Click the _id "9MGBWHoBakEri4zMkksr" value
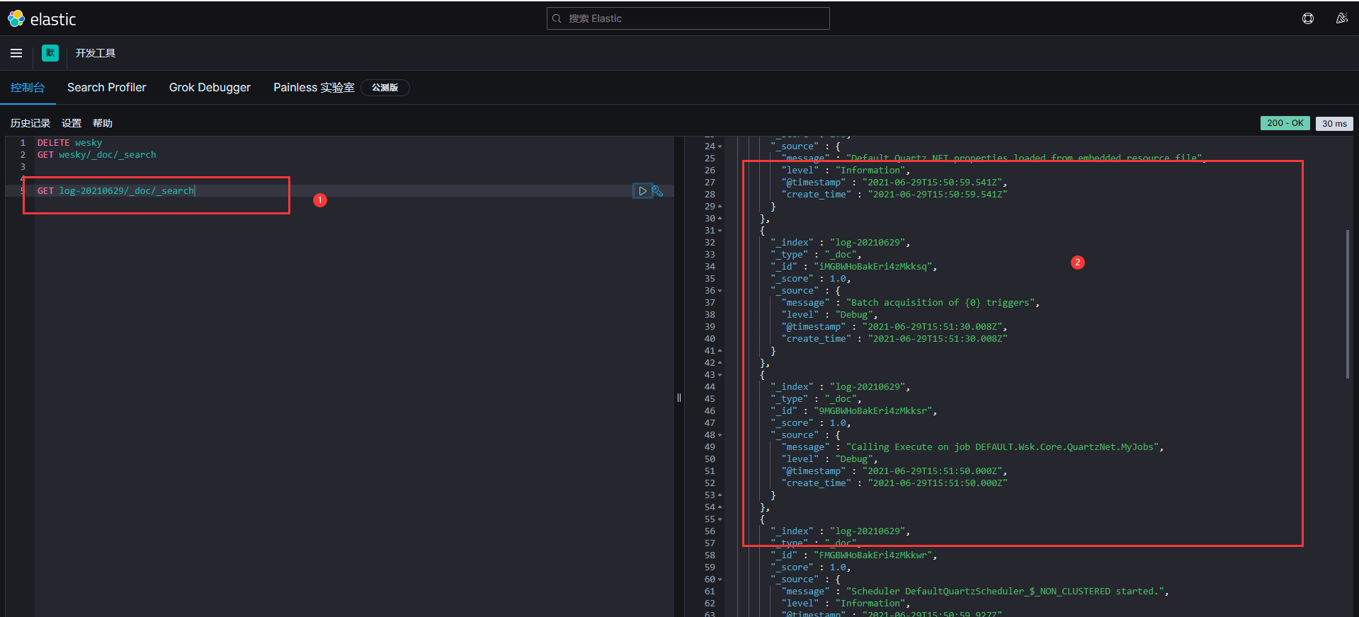1359x617 pixels. pyautogui.click(x=872, y=411)
